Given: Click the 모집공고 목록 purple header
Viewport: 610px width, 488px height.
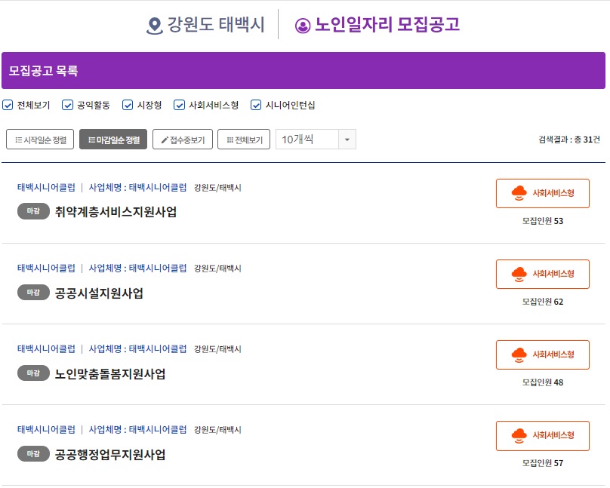Looking at the screenshot, I should coord(303,71).
